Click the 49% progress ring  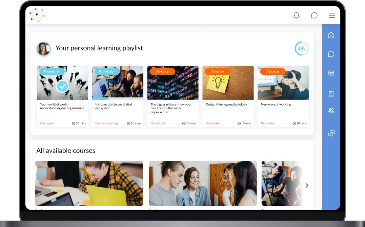pos(302,49)
